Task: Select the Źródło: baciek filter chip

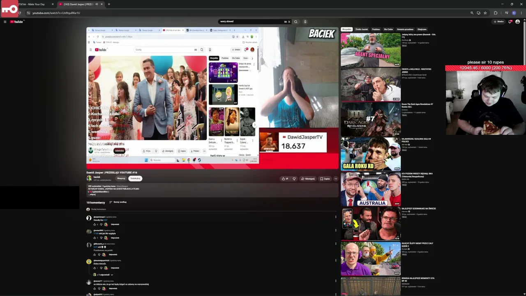Action: (362, 30)
